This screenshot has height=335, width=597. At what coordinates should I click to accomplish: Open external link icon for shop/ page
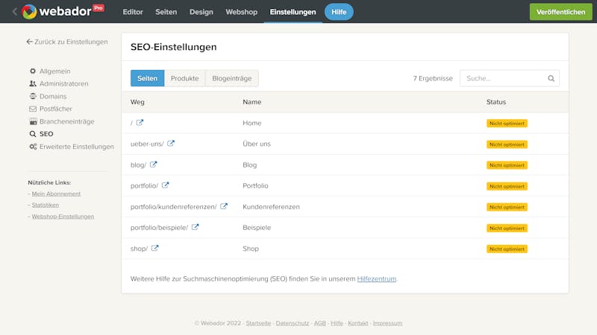(155, 248)
